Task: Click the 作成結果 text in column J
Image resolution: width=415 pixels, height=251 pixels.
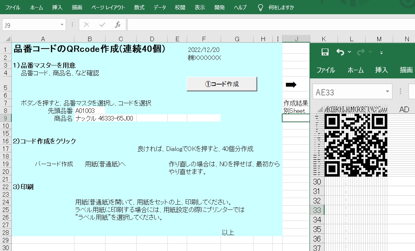Action: click(x=296, y=103)
